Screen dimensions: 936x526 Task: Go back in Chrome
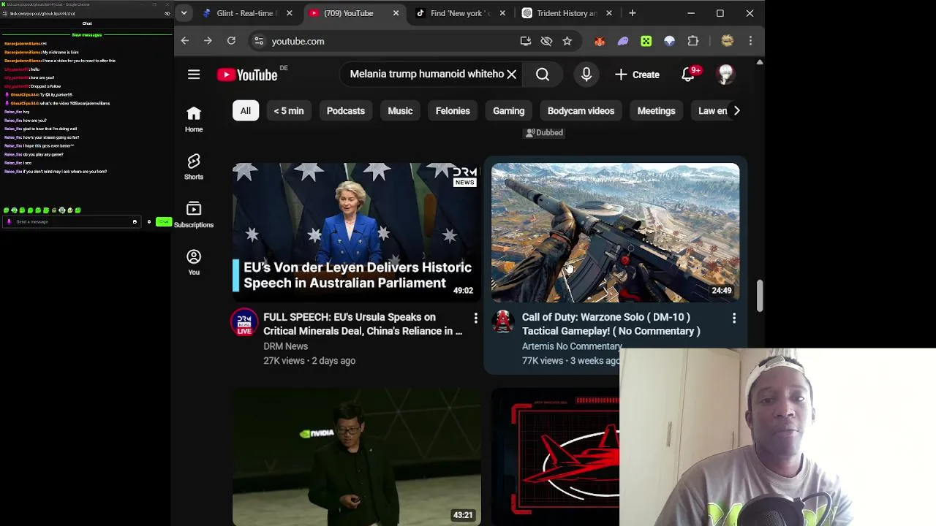pyautogui.click(x=185, y=41)
